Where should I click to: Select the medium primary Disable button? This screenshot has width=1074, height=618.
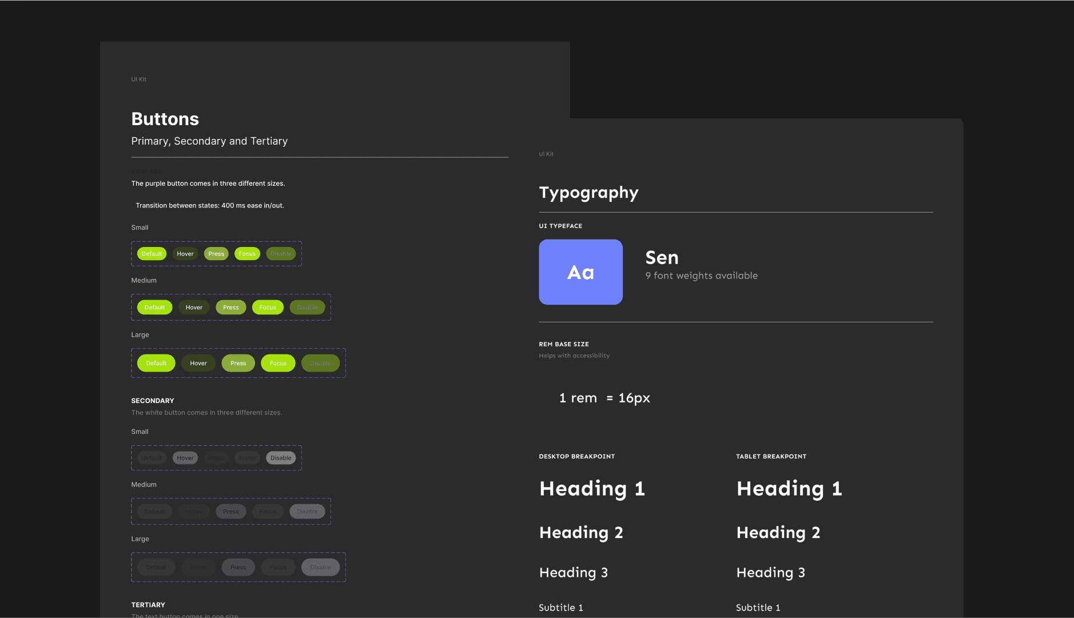307,308
